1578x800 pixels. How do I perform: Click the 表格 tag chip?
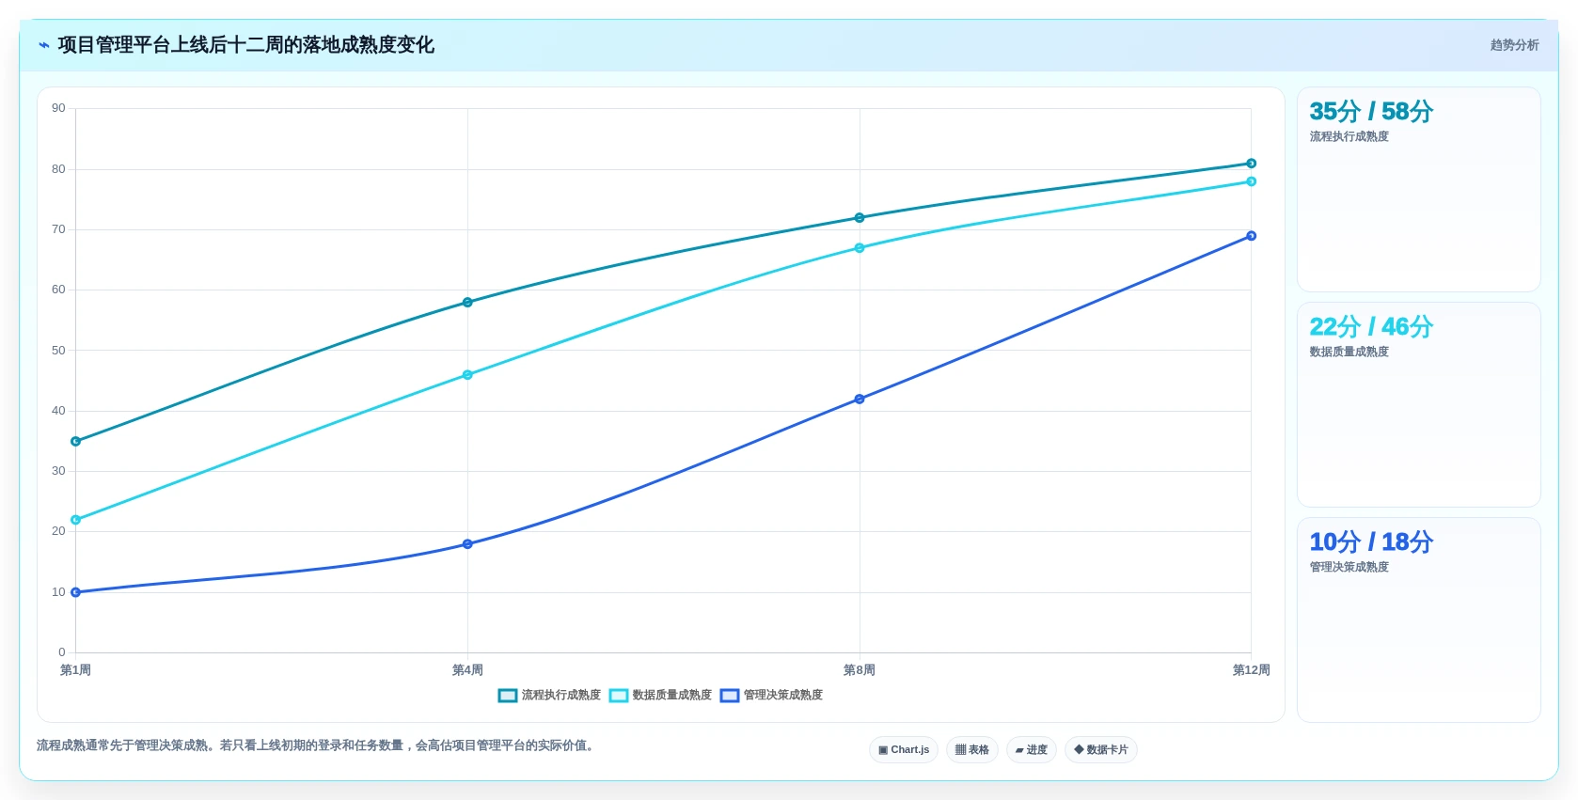pos(972,750)
